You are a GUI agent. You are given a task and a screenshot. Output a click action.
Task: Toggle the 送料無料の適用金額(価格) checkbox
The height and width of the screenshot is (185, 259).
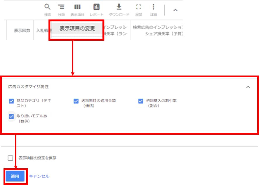coord(76,101)
